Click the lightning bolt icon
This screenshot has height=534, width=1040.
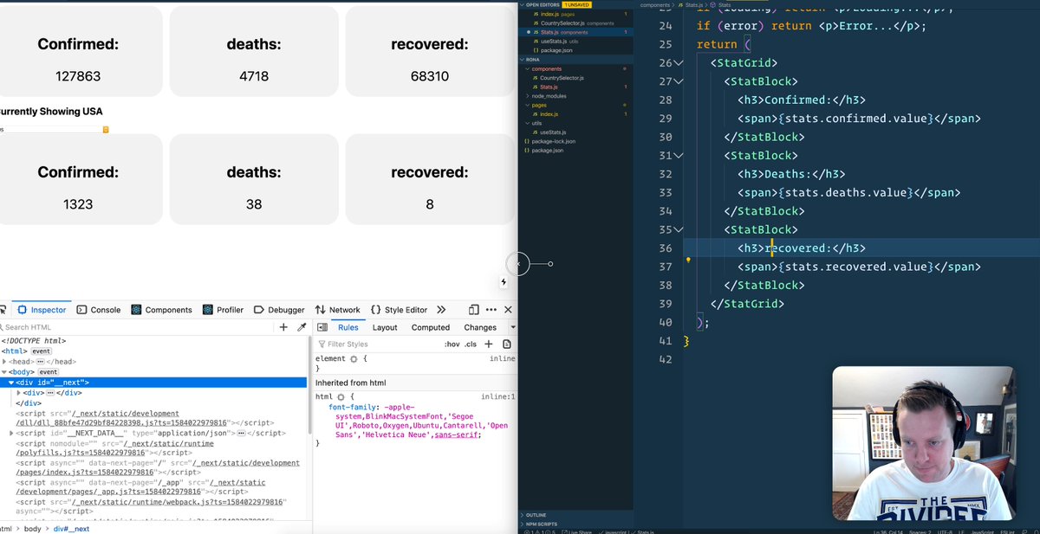(504, 281)
